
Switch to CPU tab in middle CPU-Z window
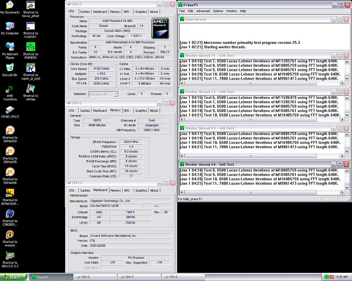71,111
